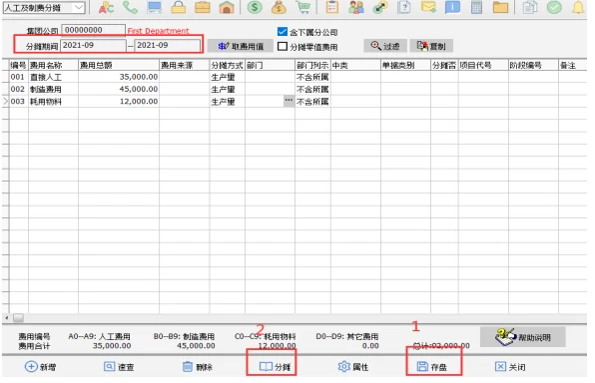Click the padlock toolbar icon
The image size is (595, 383).
179,7
